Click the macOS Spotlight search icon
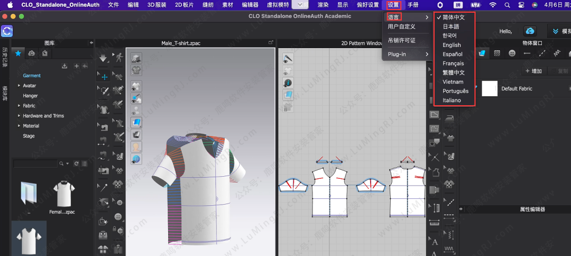The height and width of the screenshot is (256, 571). point(507,5)
